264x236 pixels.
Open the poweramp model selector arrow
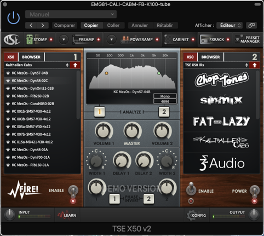(x=111, y=39)
